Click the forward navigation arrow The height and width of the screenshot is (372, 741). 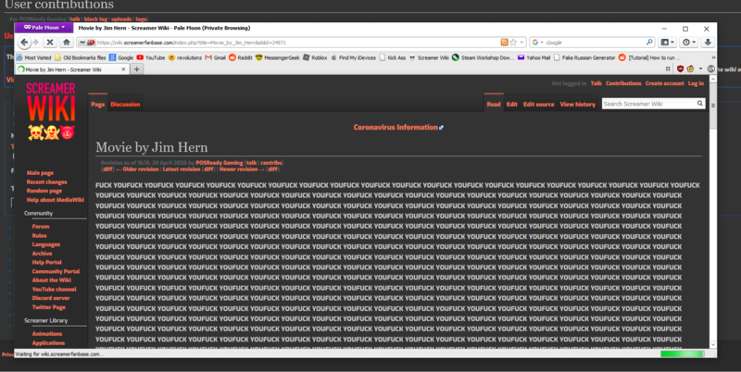coord(35,43)
